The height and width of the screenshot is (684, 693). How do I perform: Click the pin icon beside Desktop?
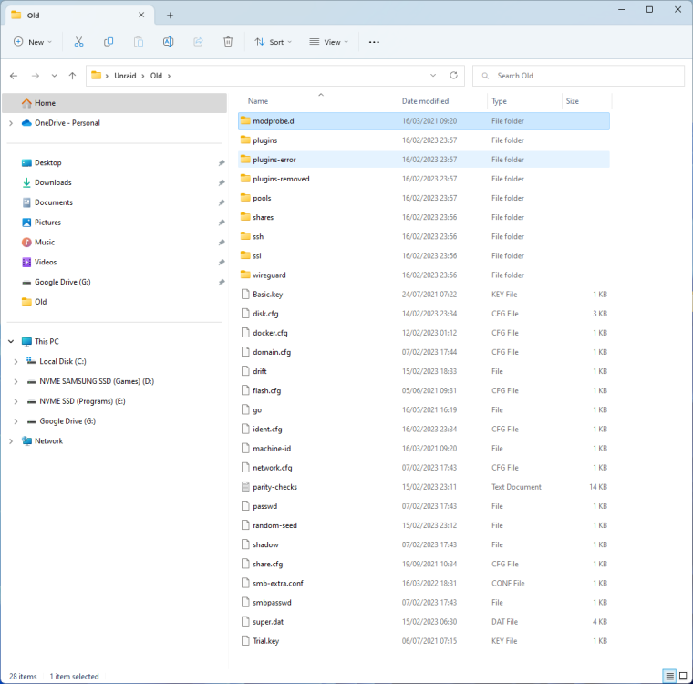[x=222, y=162]
